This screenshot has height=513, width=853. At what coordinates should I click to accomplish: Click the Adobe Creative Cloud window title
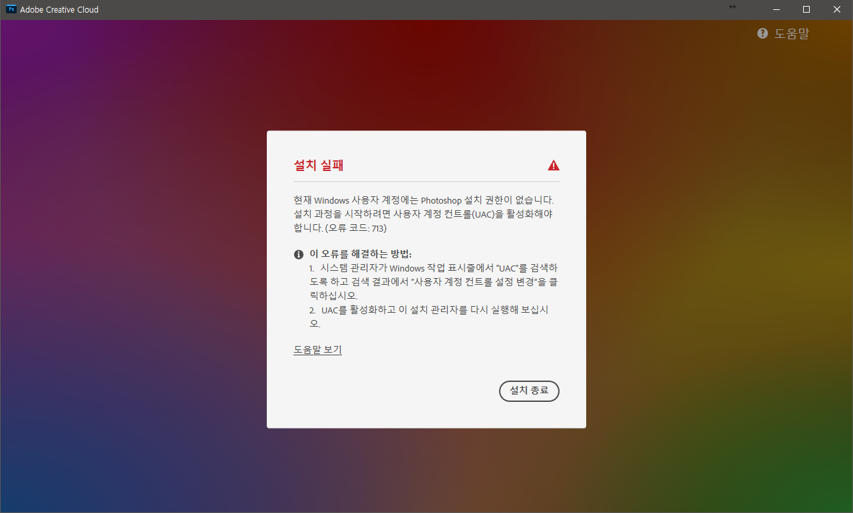pos(59,10)
